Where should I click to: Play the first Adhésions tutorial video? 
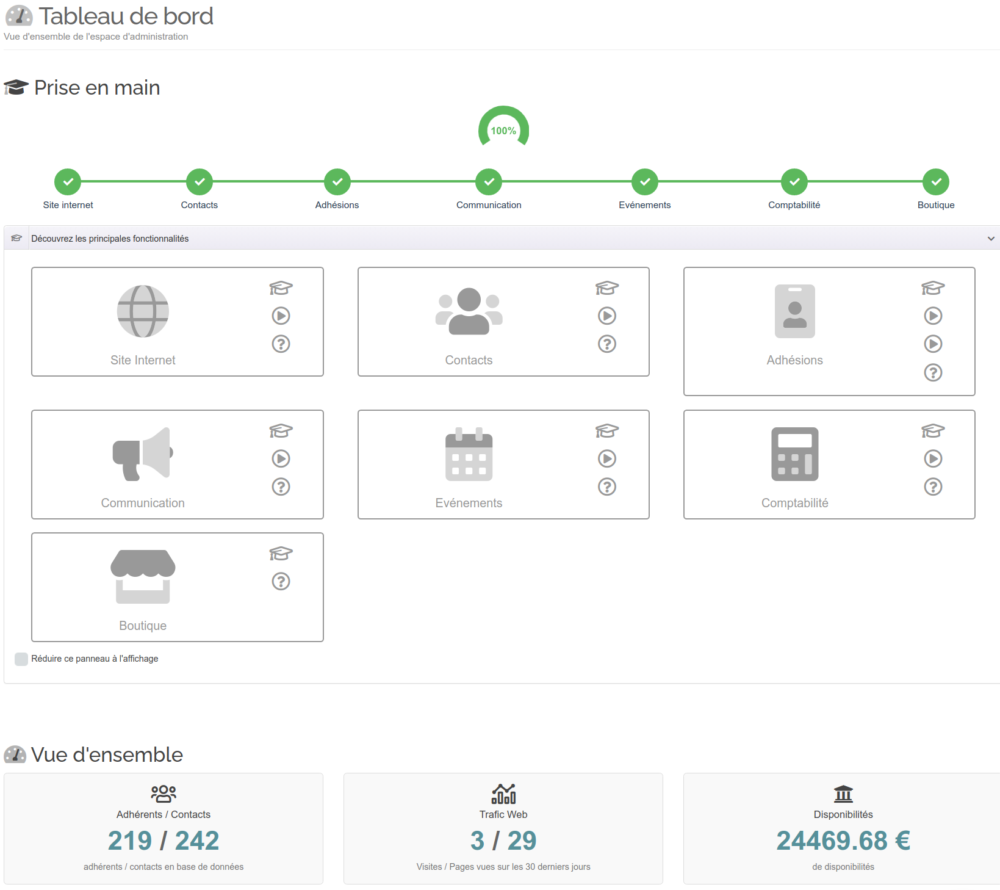(933, 316)
